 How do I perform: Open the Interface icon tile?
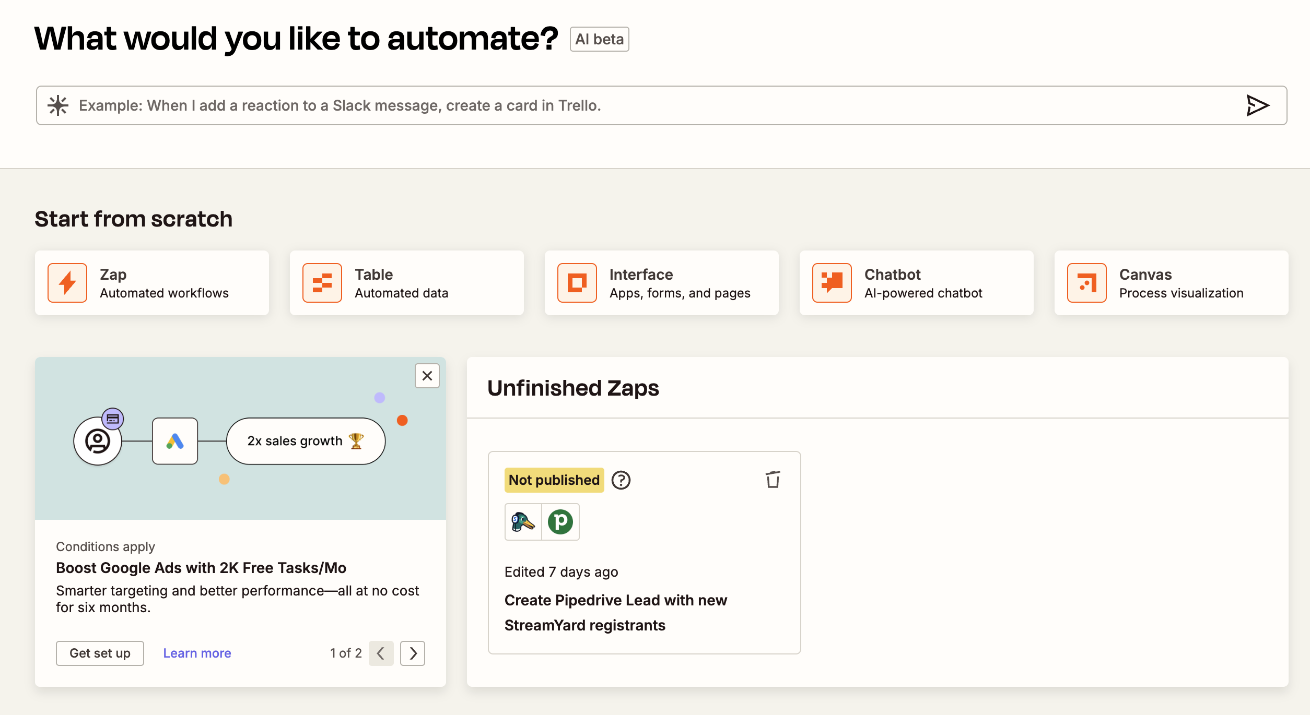coord(577,283)
